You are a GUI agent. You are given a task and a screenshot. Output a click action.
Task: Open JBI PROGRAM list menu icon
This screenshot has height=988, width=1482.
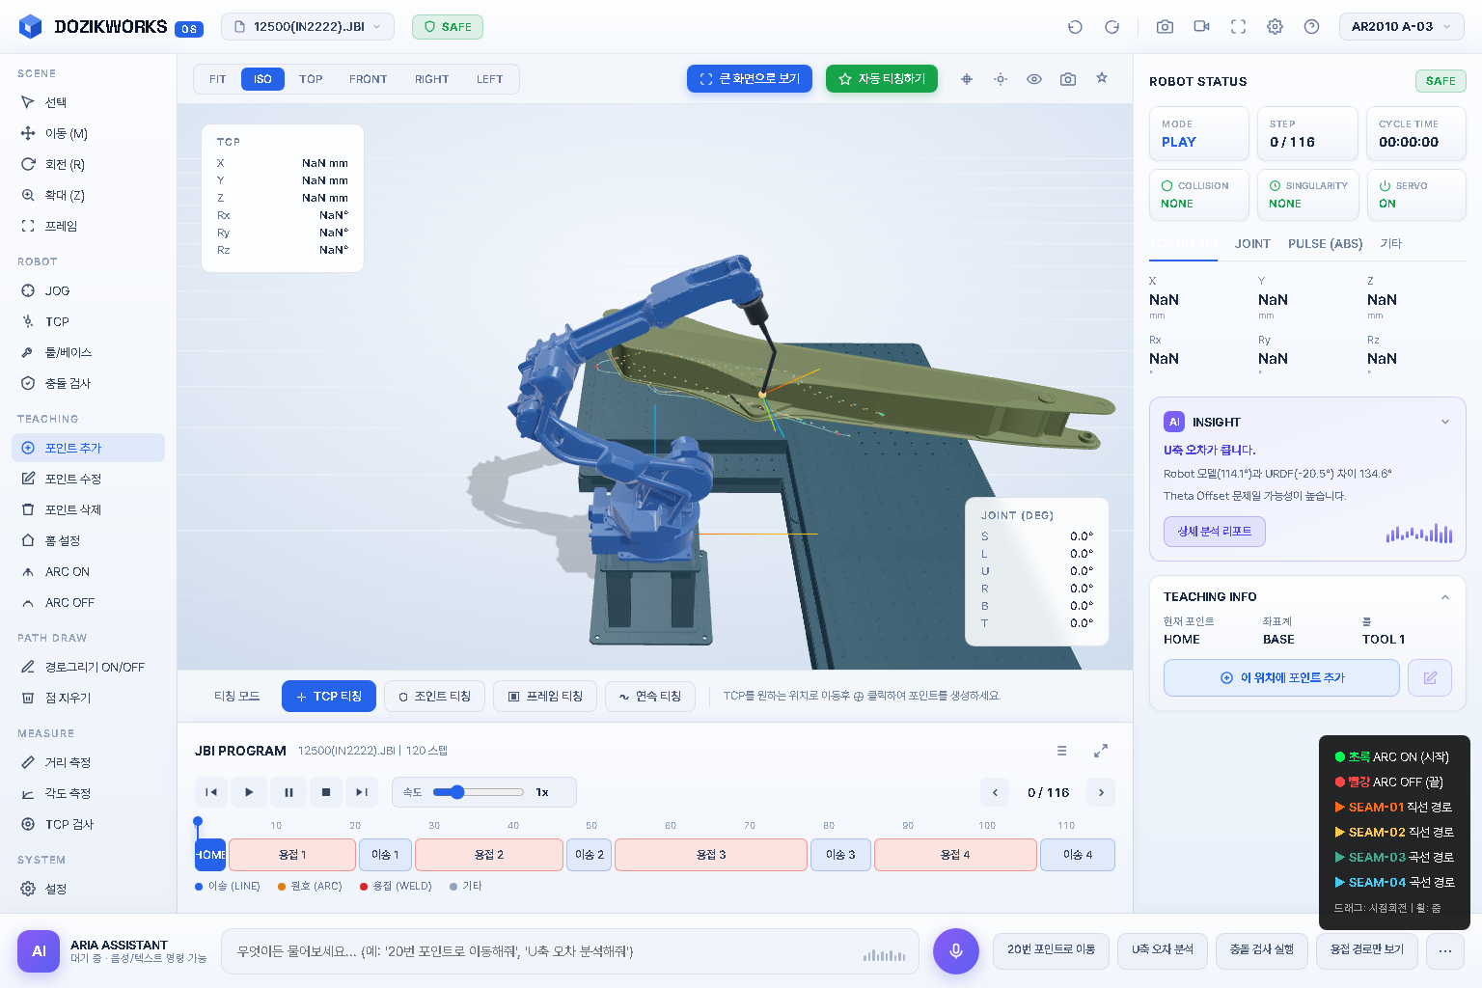coord(1061,751)
